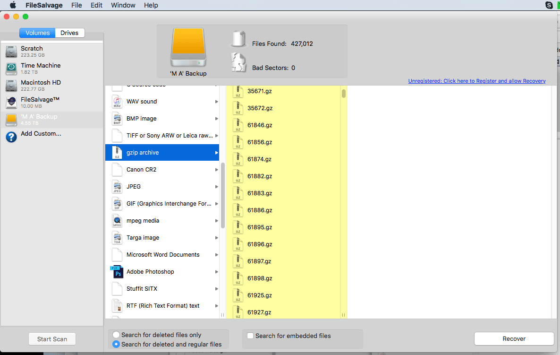Viewport: 560px width, 355px height.
Task: Expand the mpeg media category arrow
Action: [x=216, y=221]
